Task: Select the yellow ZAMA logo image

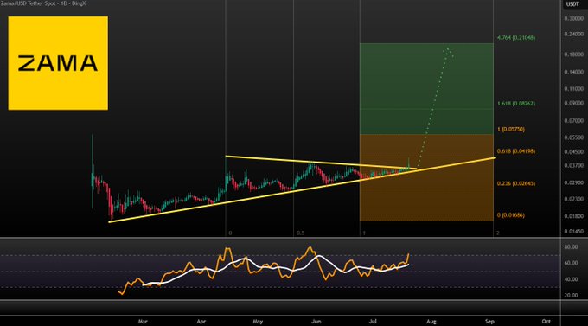Action: (58, 63)
